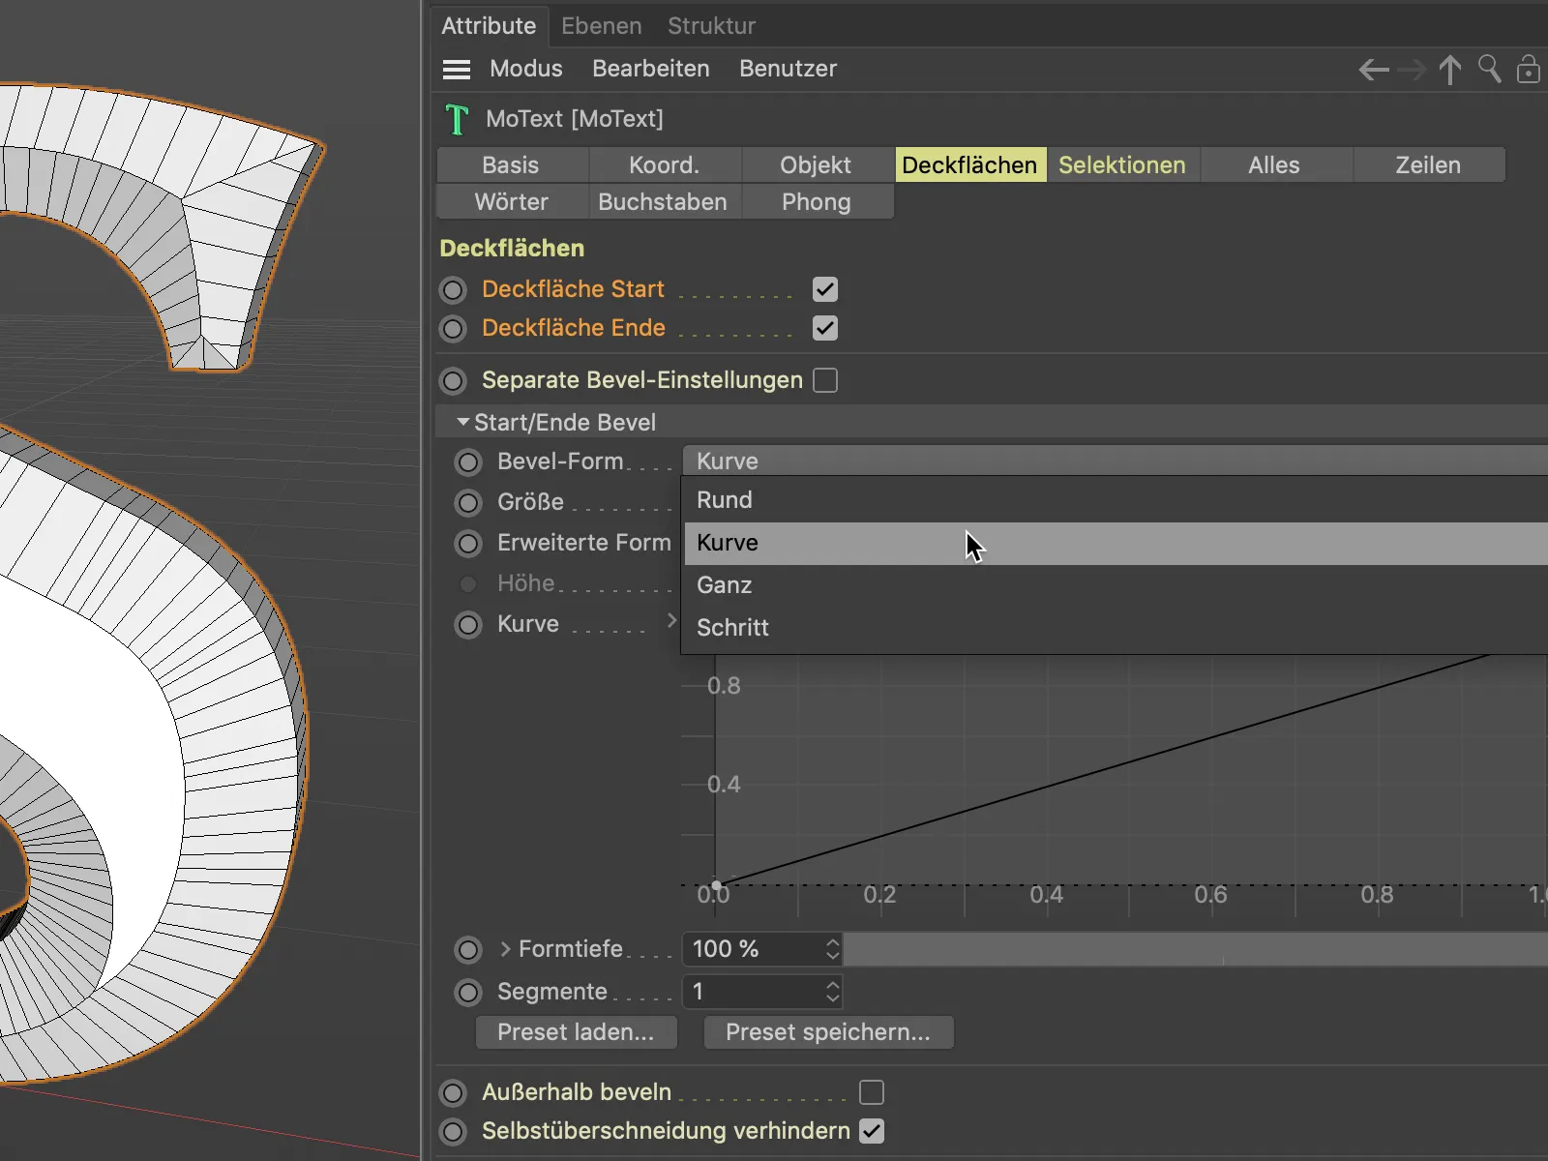Click animation dot for Separate Bevel-Einstellungen
The image size is (1548, 1161).
point(453,381)
